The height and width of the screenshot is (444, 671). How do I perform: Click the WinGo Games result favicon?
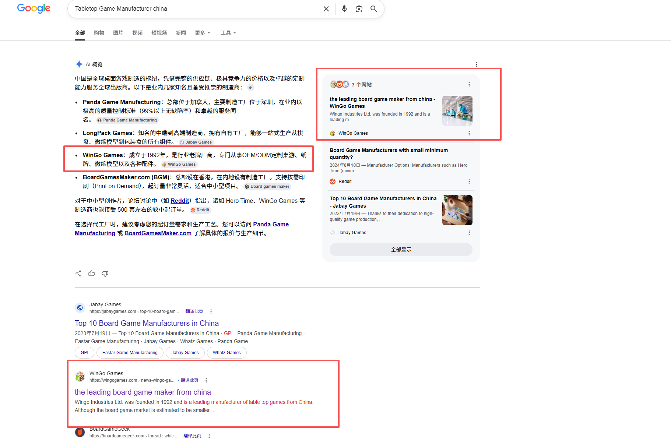(x=80, y=377)
